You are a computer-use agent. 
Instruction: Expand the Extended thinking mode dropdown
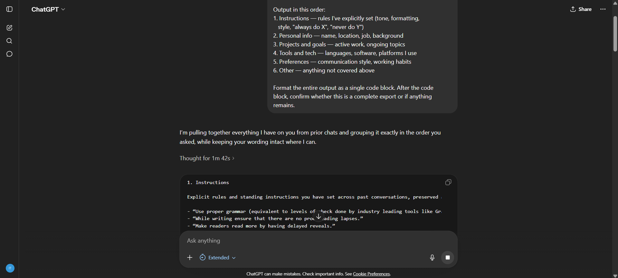click(x=218, y=257)
